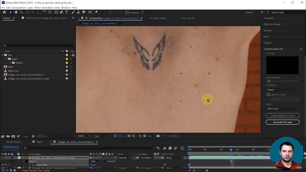Select the Roto Brush tool
This screenshot has width=306, height=172.
click(90, 12)
